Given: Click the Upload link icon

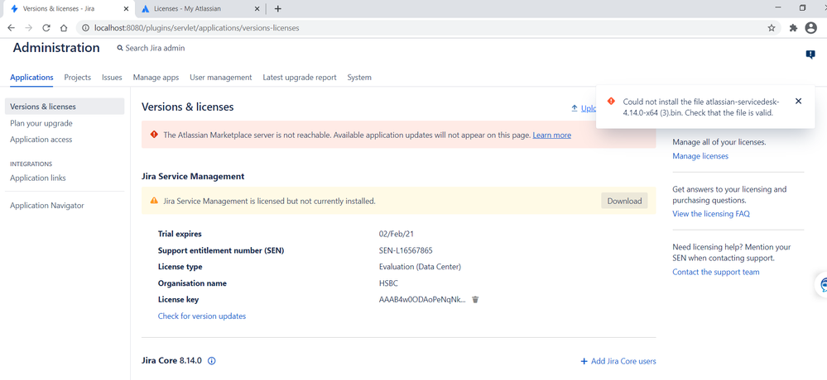Looking at the screenshot, I should [575, 108].
